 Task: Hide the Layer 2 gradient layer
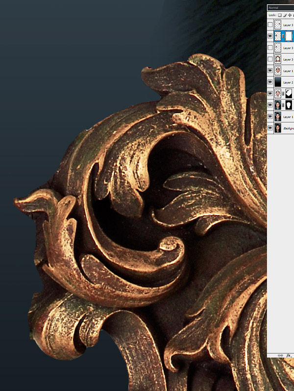270,82
